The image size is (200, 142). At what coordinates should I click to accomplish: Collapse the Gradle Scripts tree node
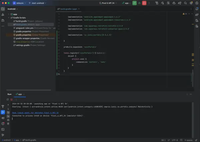coord(9,17)
